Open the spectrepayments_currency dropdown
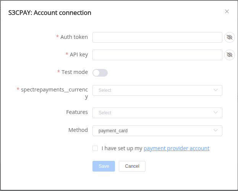This screenshot has height=191, width=238. click(x=157, y=90)
